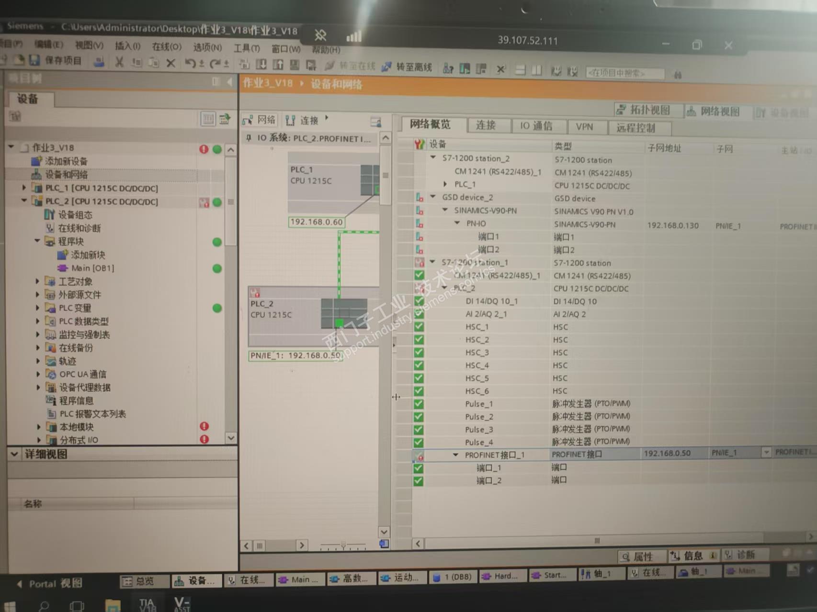817x612 pixels.
Task: Click 添加新块 in program blocks
Action: 88,255
